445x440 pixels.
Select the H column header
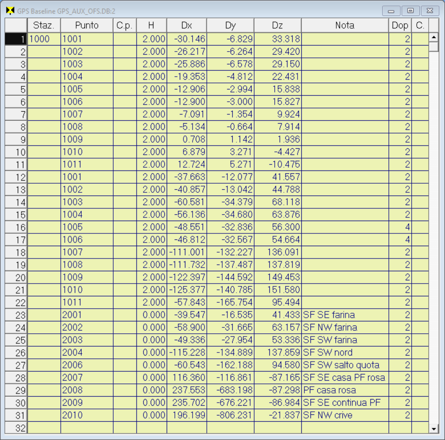tap(152, 26)
